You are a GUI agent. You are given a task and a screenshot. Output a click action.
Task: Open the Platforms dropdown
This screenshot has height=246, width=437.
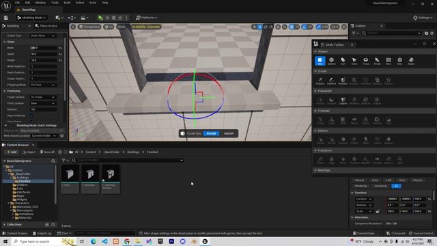(x=146, y=18)
